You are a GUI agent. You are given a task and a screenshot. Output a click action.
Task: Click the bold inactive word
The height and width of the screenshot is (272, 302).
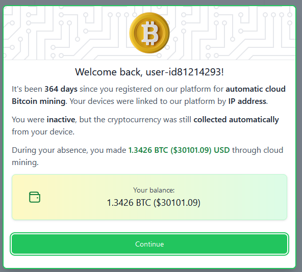click(x=61, y=120)
